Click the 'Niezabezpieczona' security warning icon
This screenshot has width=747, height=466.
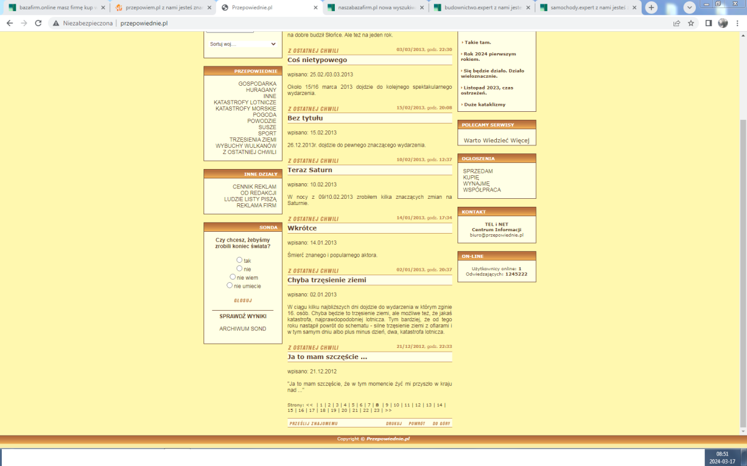pyautogui.click(x=56, y=23)
